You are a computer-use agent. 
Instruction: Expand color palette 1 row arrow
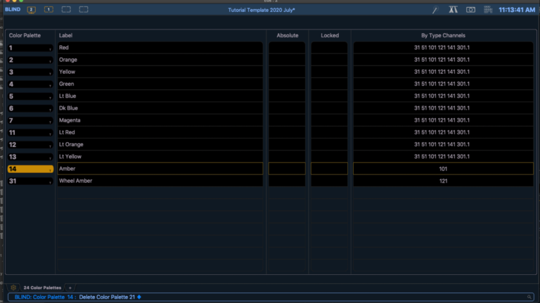50,49
